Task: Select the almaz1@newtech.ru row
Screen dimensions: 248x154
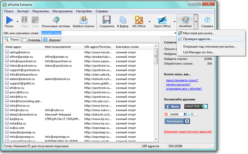Action: (79, 115)
